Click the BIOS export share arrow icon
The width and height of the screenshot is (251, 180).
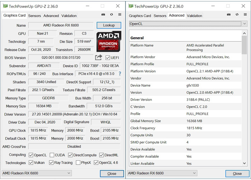pyautogui.click(x=99, y=57)
